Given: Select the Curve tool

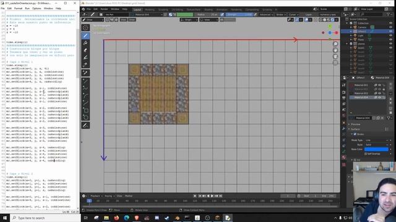Looking at the screenshot, I should point(85,103).
